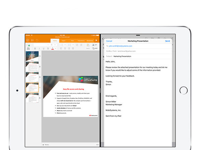Screen dimensions: 200x150
Task: Increase font size with plus
Action: coord(55,45)
